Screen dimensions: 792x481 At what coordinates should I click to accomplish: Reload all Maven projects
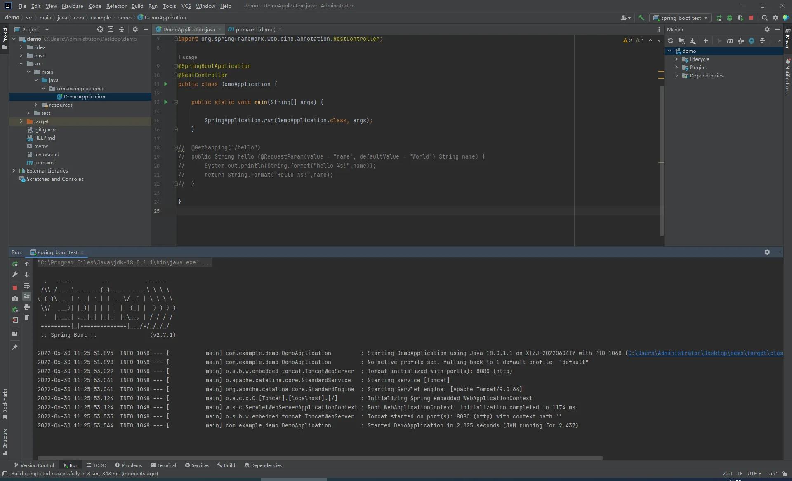point(671,41)
